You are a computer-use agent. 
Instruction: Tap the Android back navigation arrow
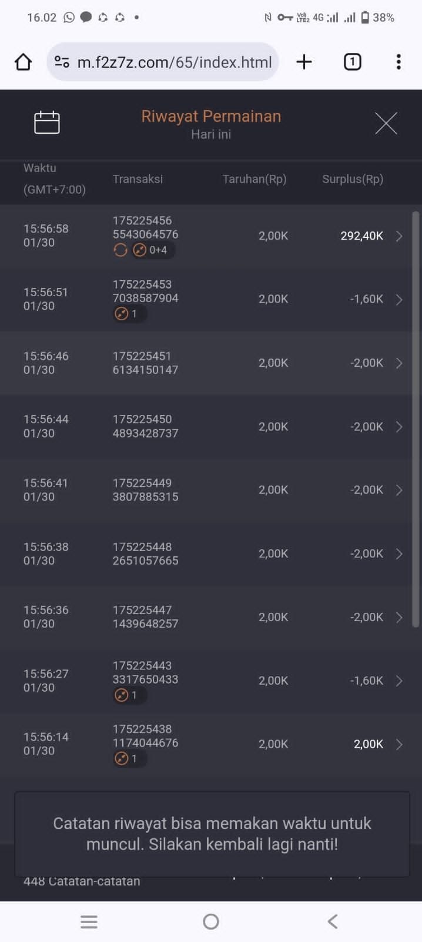click(x=333, y=921)
